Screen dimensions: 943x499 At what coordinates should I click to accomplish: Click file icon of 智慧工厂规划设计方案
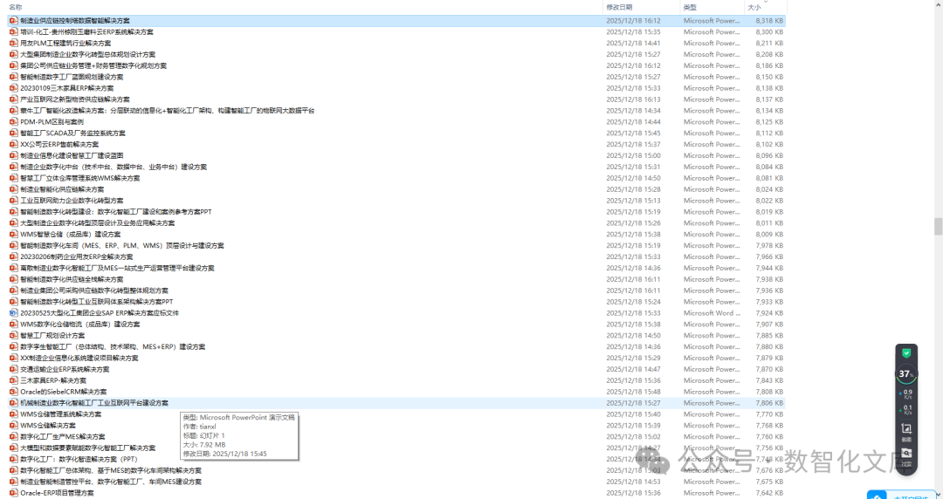14,336
